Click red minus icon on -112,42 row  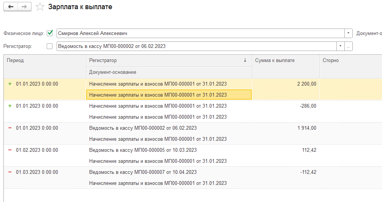pyautogui.click(x=10, y=172)
